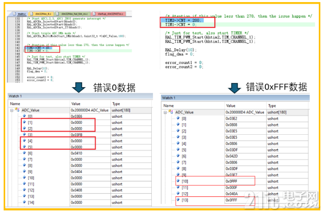
Task: Open the stm32f4xx_hal_tim_ex.c tab
Action: (72, 14)
